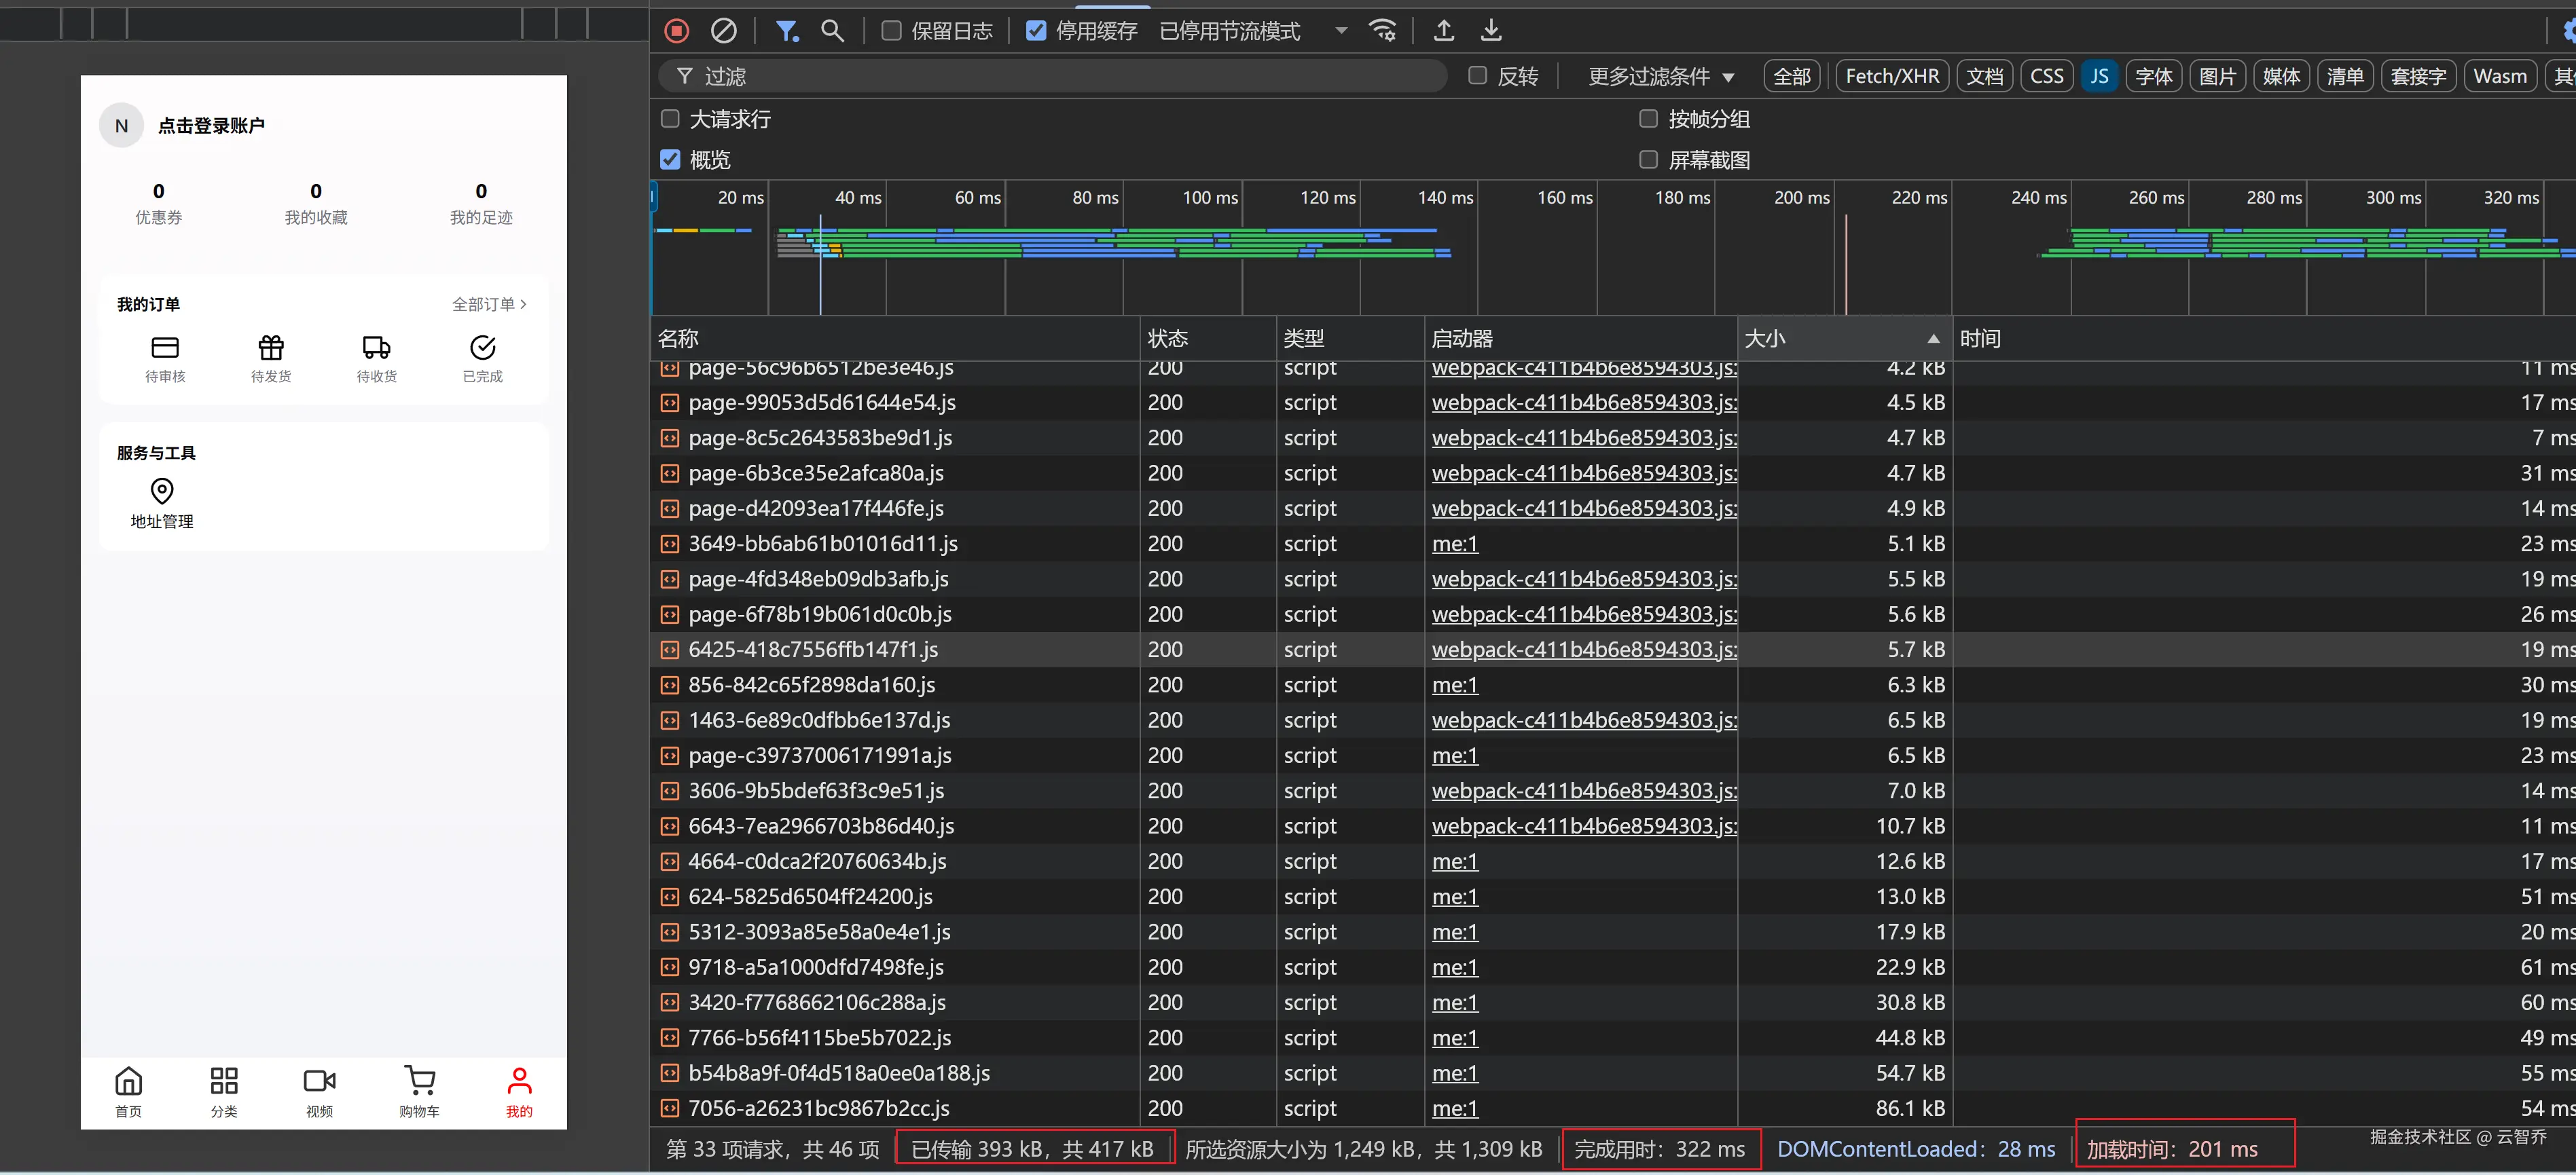Enable 屏幕截图 checkbox
This screenshot has height=1175, width=2576.
pos(1649,160)
